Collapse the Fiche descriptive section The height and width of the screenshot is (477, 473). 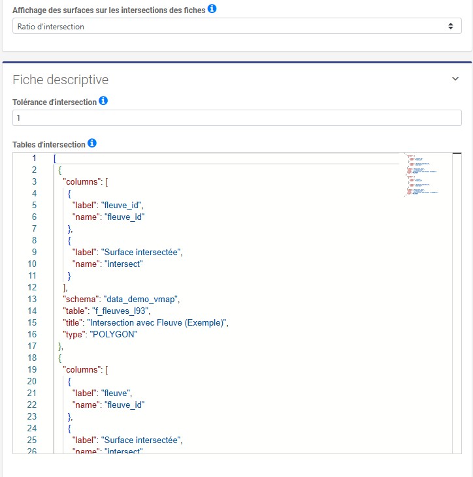click(x=455, y=79)
